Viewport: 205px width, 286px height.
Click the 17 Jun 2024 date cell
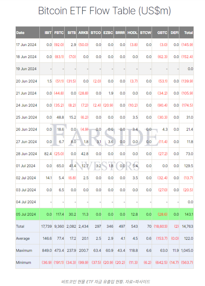tap(26, 45)
